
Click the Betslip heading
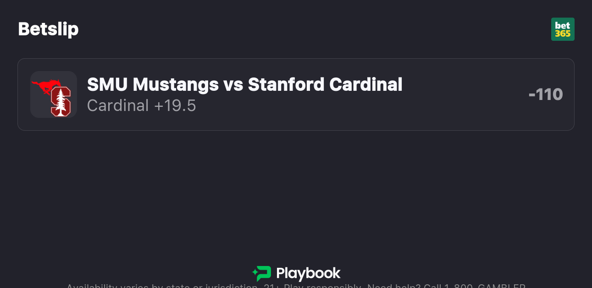pyautogui.click(x=48, y=29)
